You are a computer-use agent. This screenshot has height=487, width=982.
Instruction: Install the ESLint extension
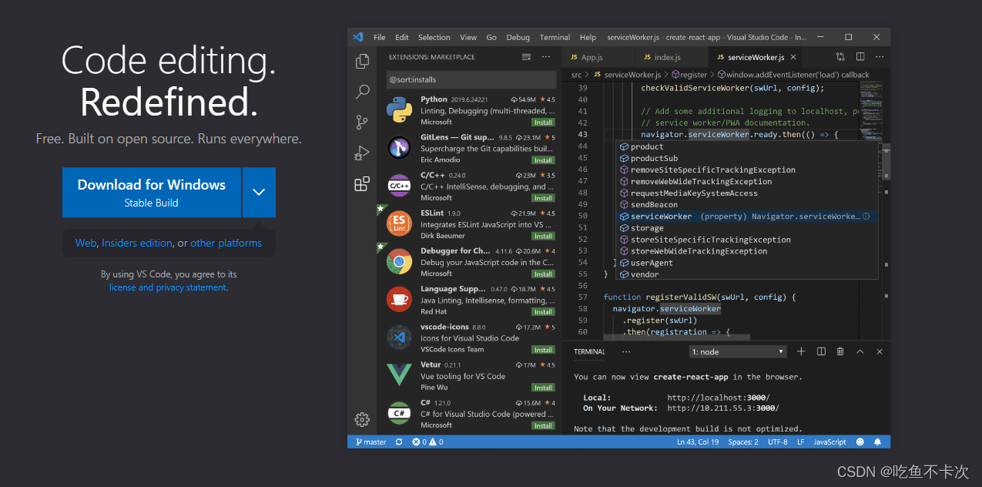pyautogui.click(x=543, y=236)
